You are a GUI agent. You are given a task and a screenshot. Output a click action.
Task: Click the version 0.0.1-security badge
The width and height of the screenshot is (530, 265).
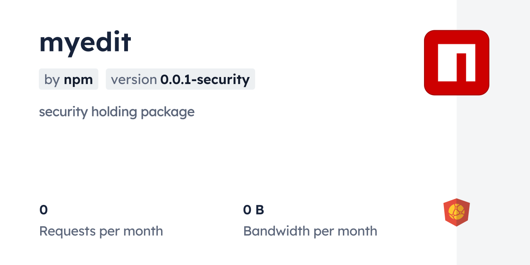[x=180, y=79]
